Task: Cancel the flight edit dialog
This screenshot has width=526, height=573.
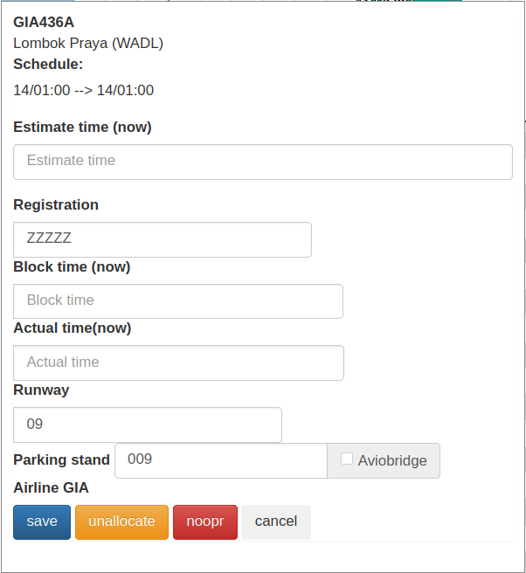Action: 275,521
